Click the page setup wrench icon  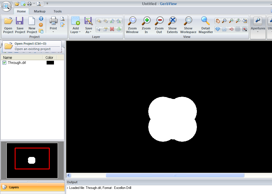point(62,25)
